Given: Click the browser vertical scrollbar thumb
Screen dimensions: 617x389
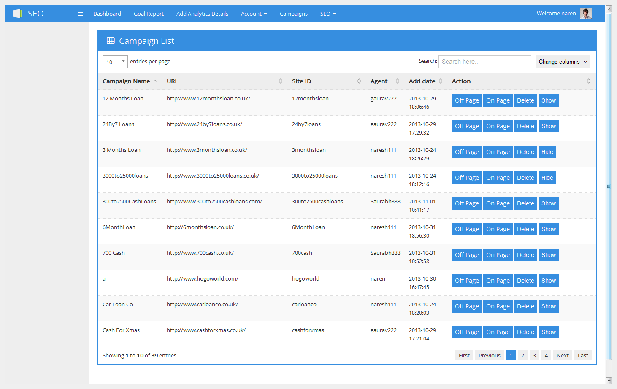Looking at the screenshot, I should point(609,186).
